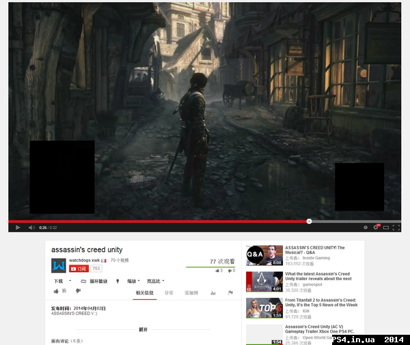Enter fullscreen with the corner-brackets icon

tap(396, 228)
